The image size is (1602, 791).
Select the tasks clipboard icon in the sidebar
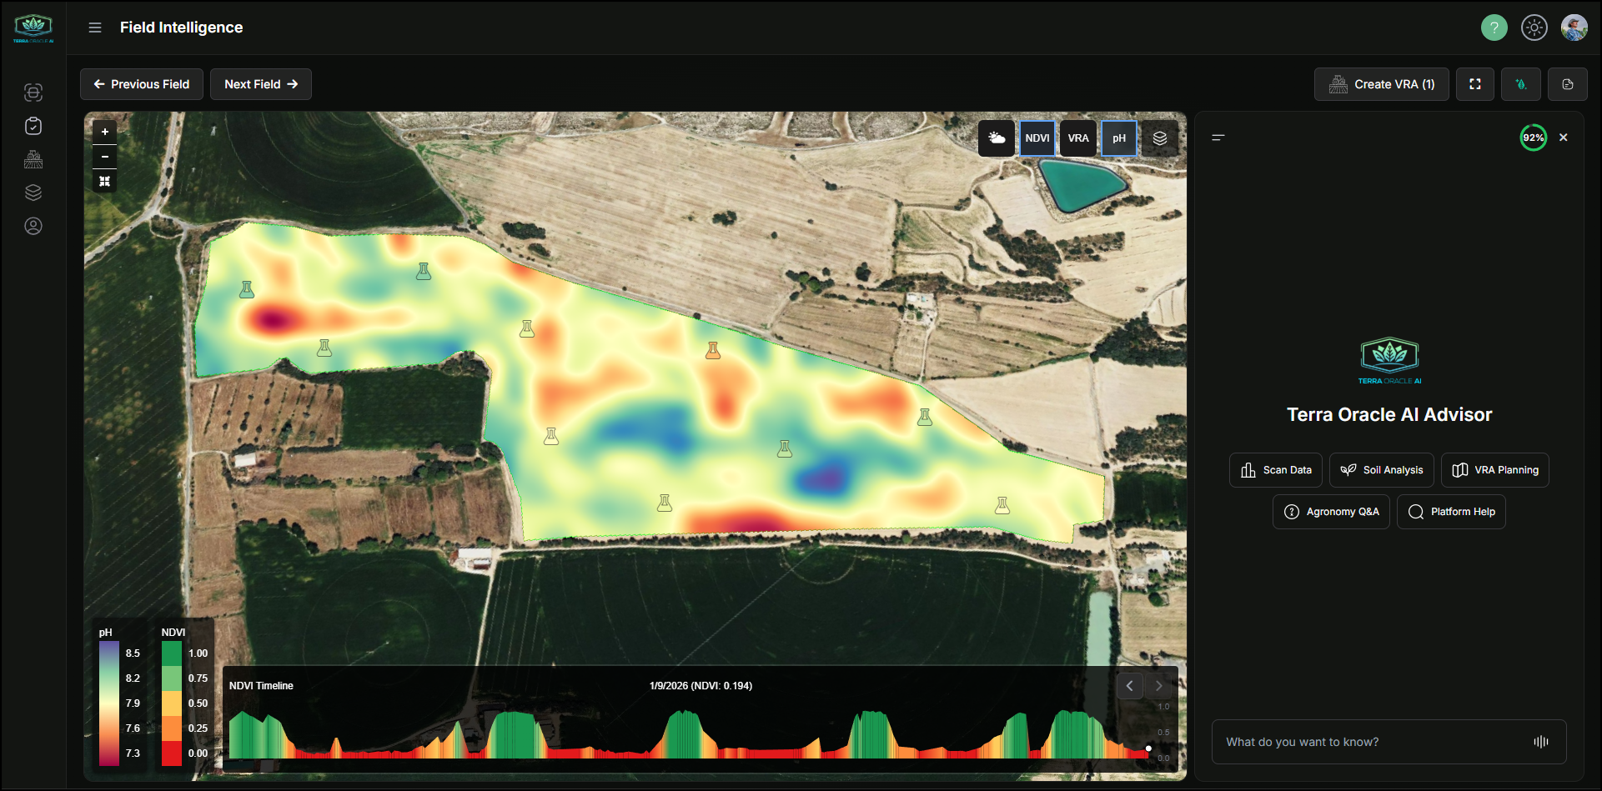[x=33, y=126]
